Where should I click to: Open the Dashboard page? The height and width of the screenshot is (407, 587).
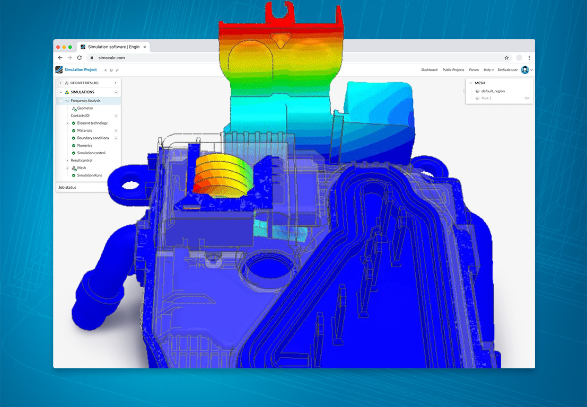tap(429, 70)
